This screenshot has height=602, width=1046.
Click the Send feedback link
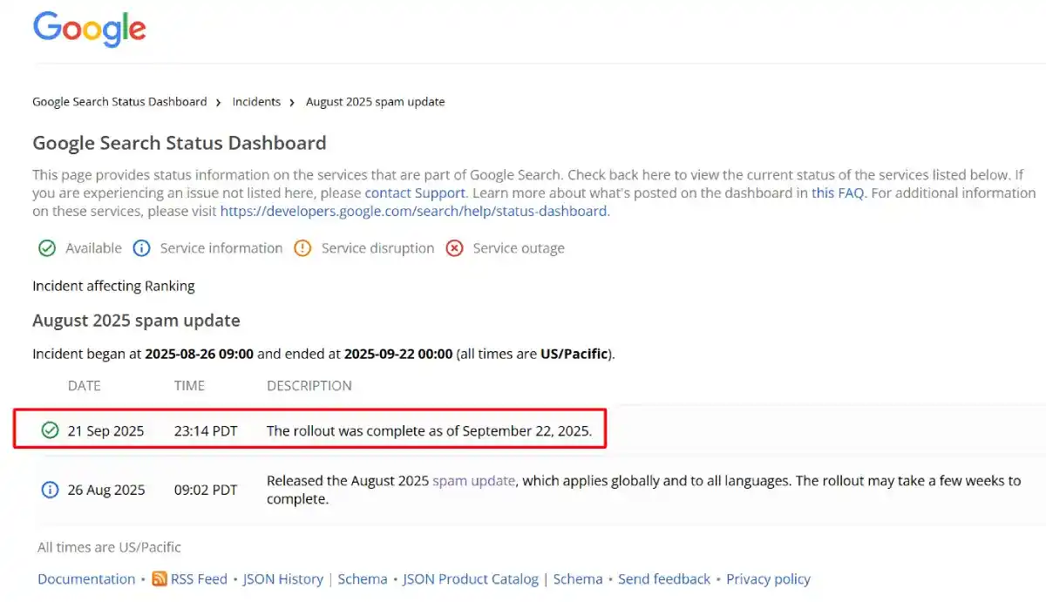pos(664,579)
